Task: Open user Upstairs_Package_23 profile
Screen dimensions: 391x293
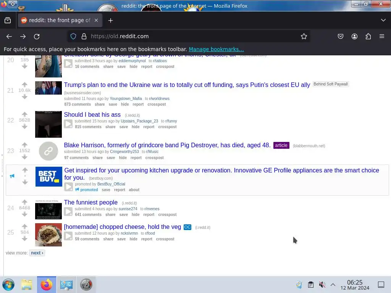Action: tap(139, 121)
